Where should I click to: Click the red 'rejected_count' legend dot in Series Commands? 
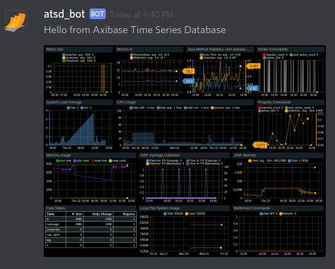[264, 54]
